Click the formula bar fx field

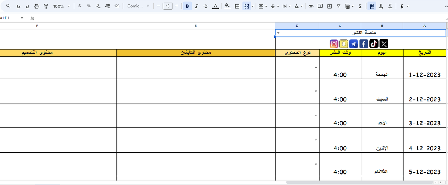[239, 18]
